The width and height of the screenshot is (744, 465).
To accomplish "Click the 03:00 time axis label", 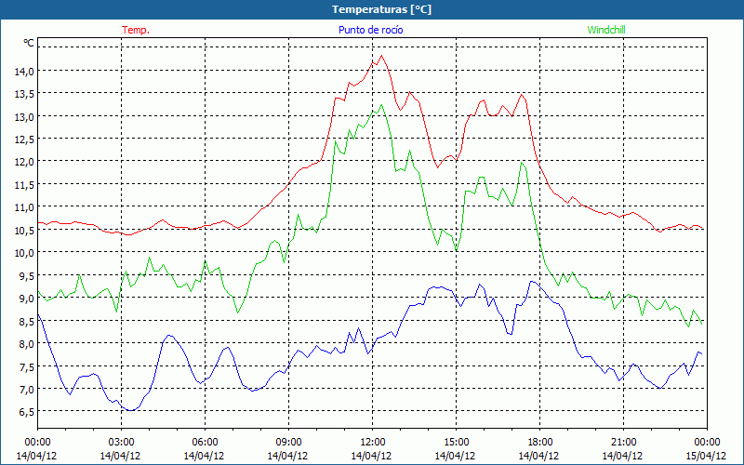I will pyautogui.click(x=121, y=442).
